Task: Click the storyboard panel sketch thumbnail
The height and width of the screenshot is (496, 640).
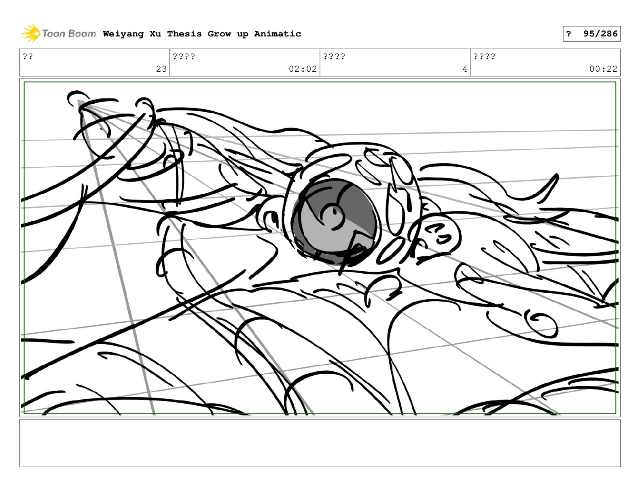Action: [x=320, y=248]
